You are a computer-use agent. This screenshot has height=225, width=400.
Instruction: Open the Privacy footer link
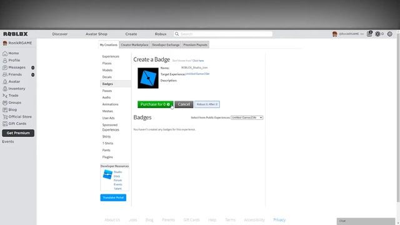click(279, 220)
